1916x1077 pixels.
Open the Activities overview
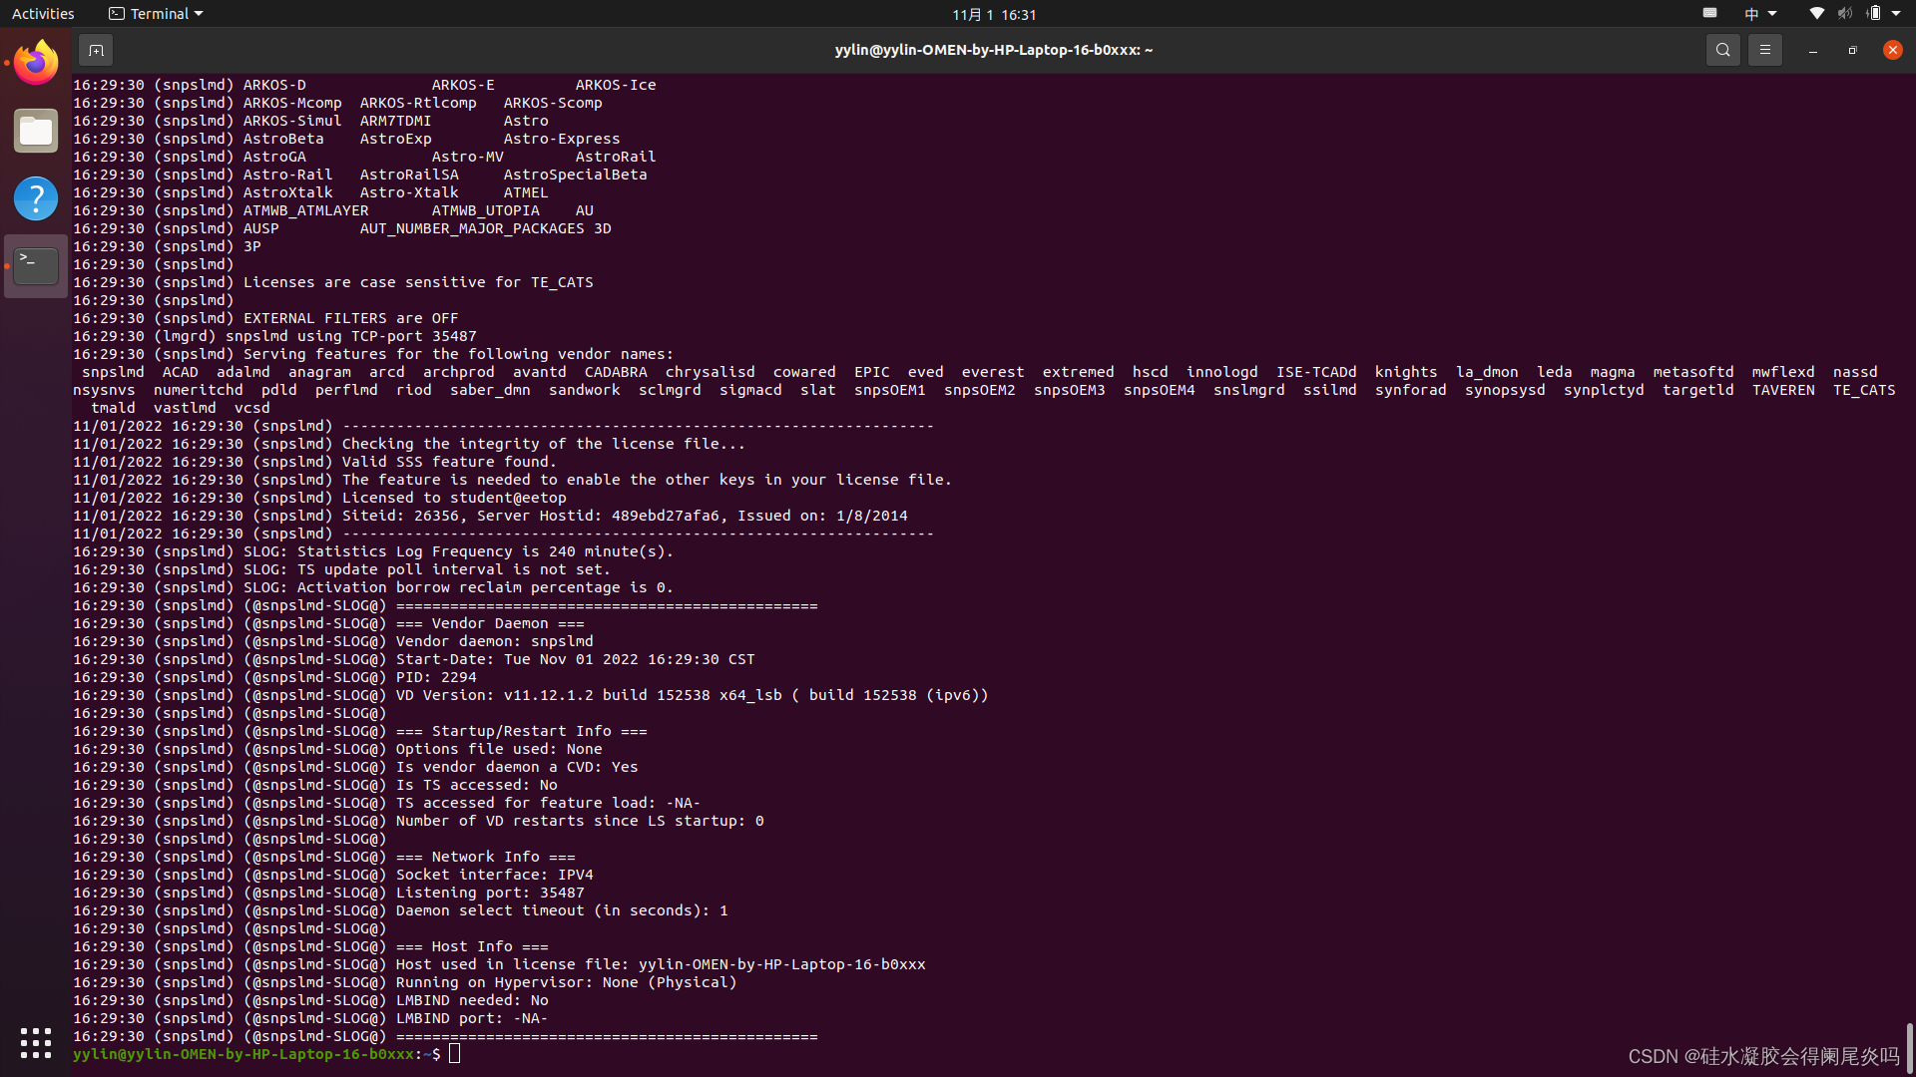(43, 14)
